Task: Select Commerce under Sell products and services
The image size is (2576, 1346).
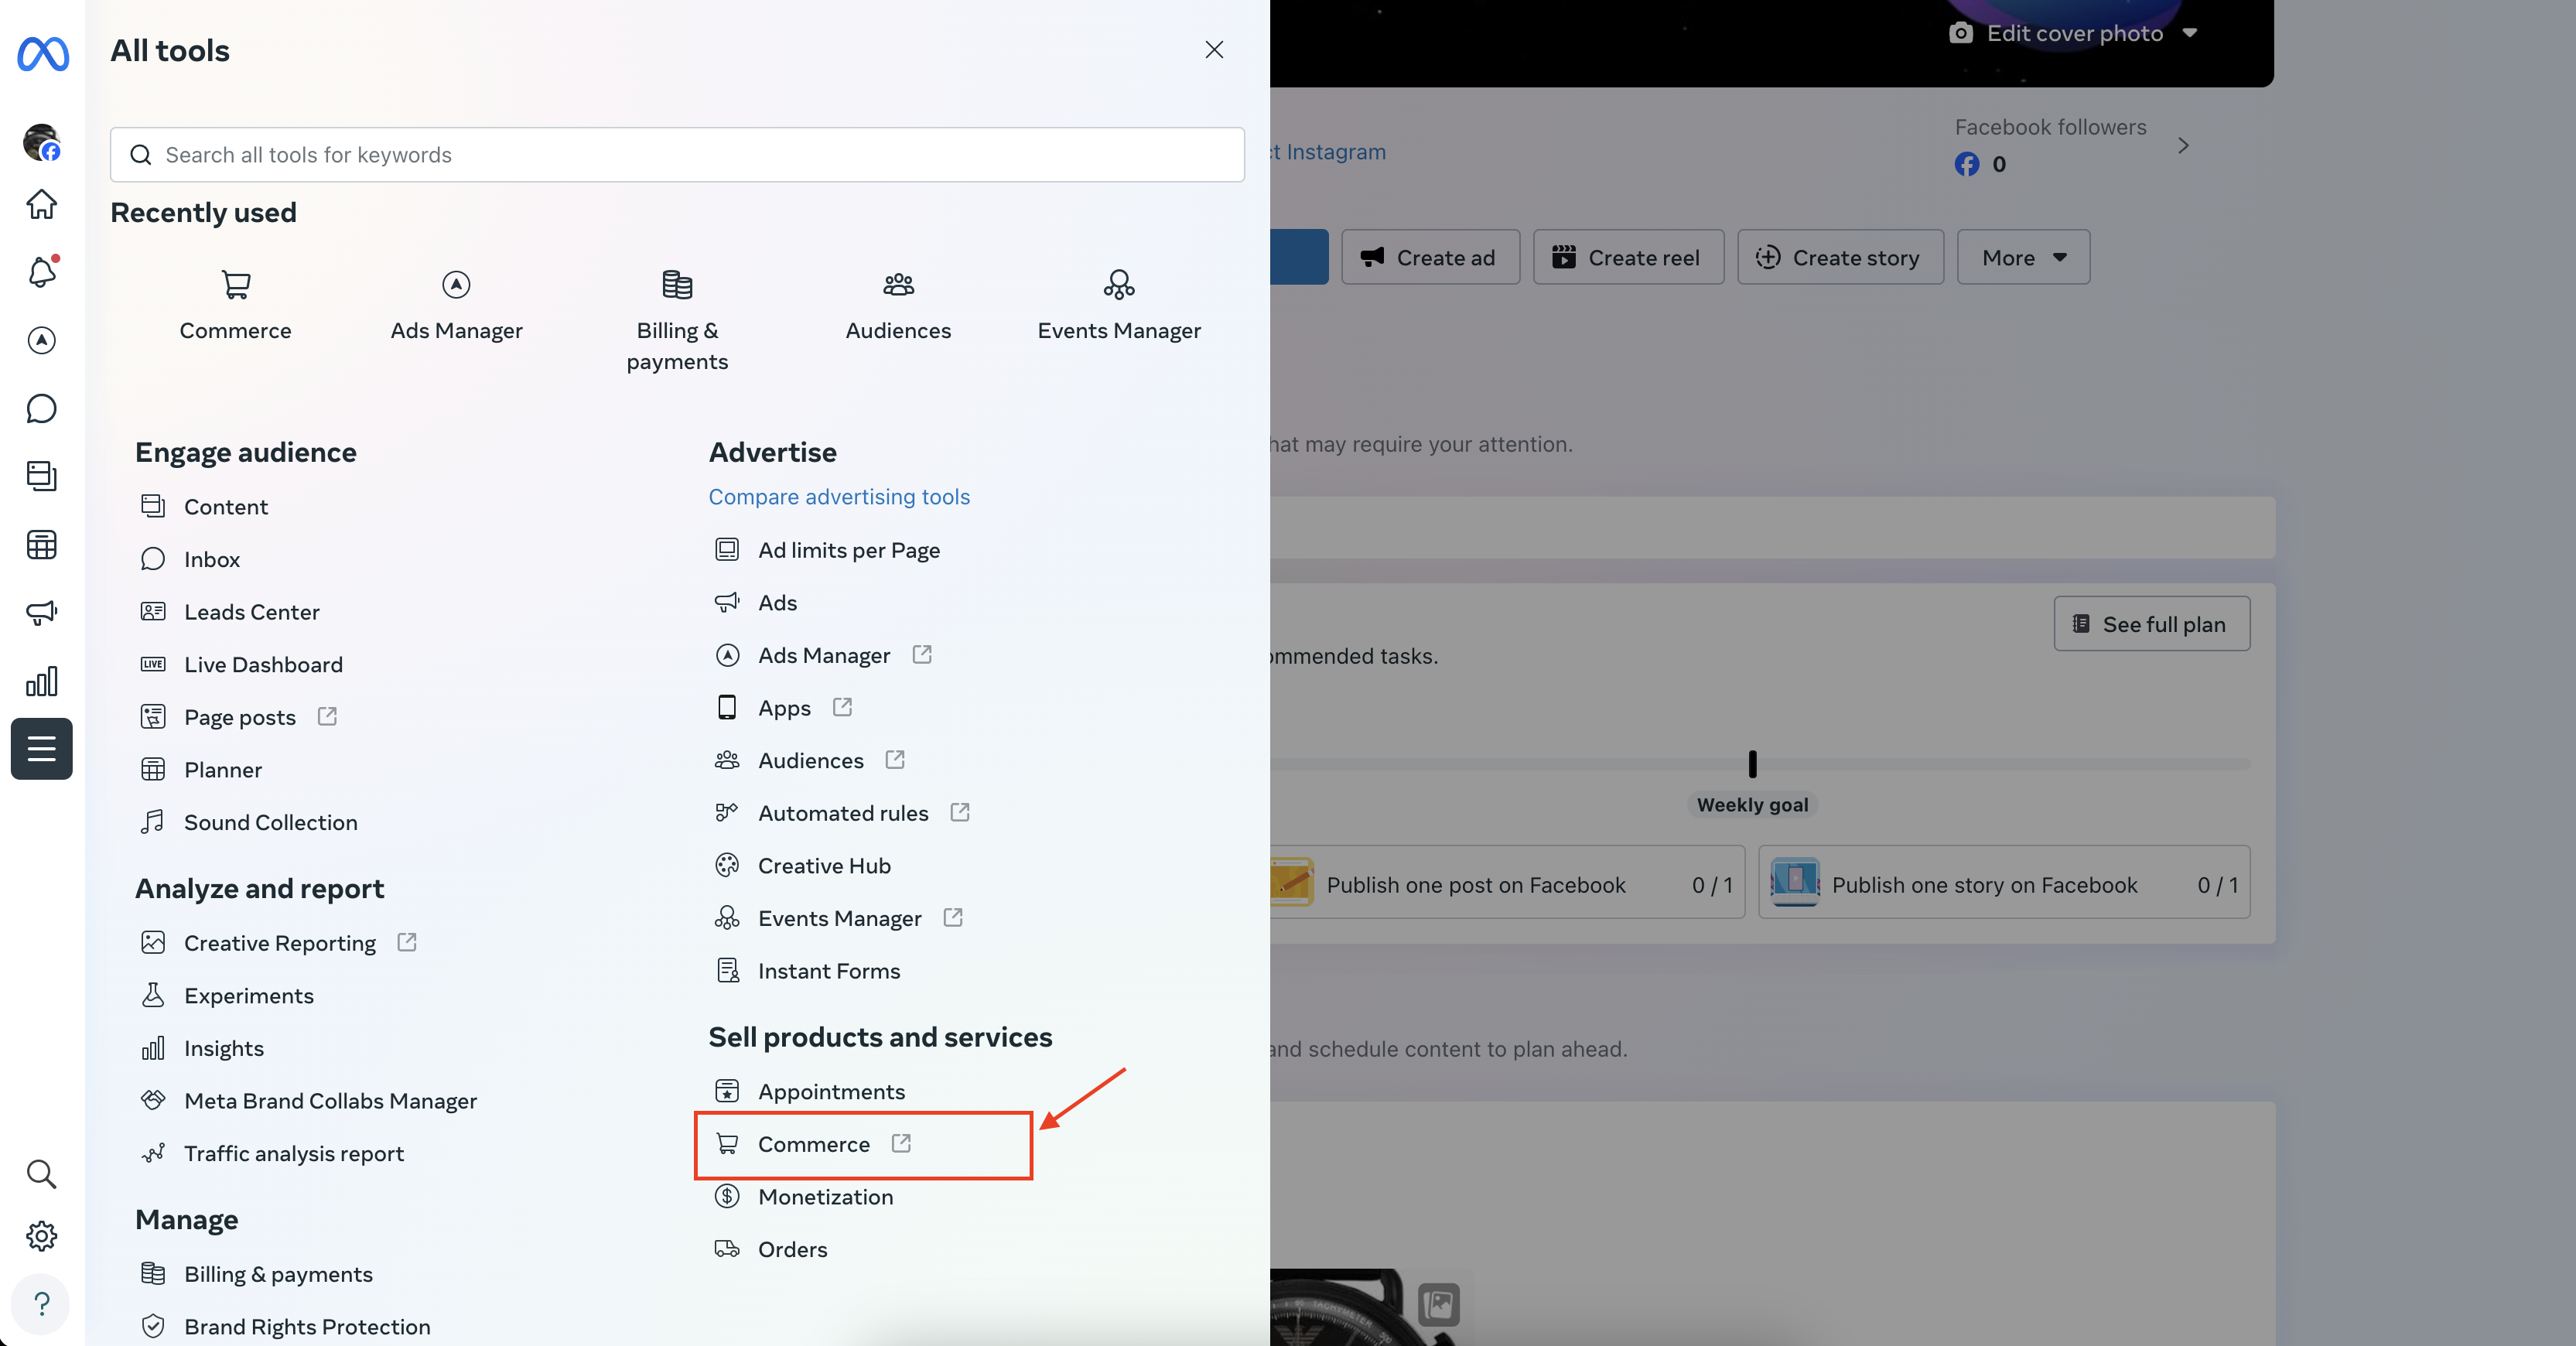Action: (x=813, y=1144)
